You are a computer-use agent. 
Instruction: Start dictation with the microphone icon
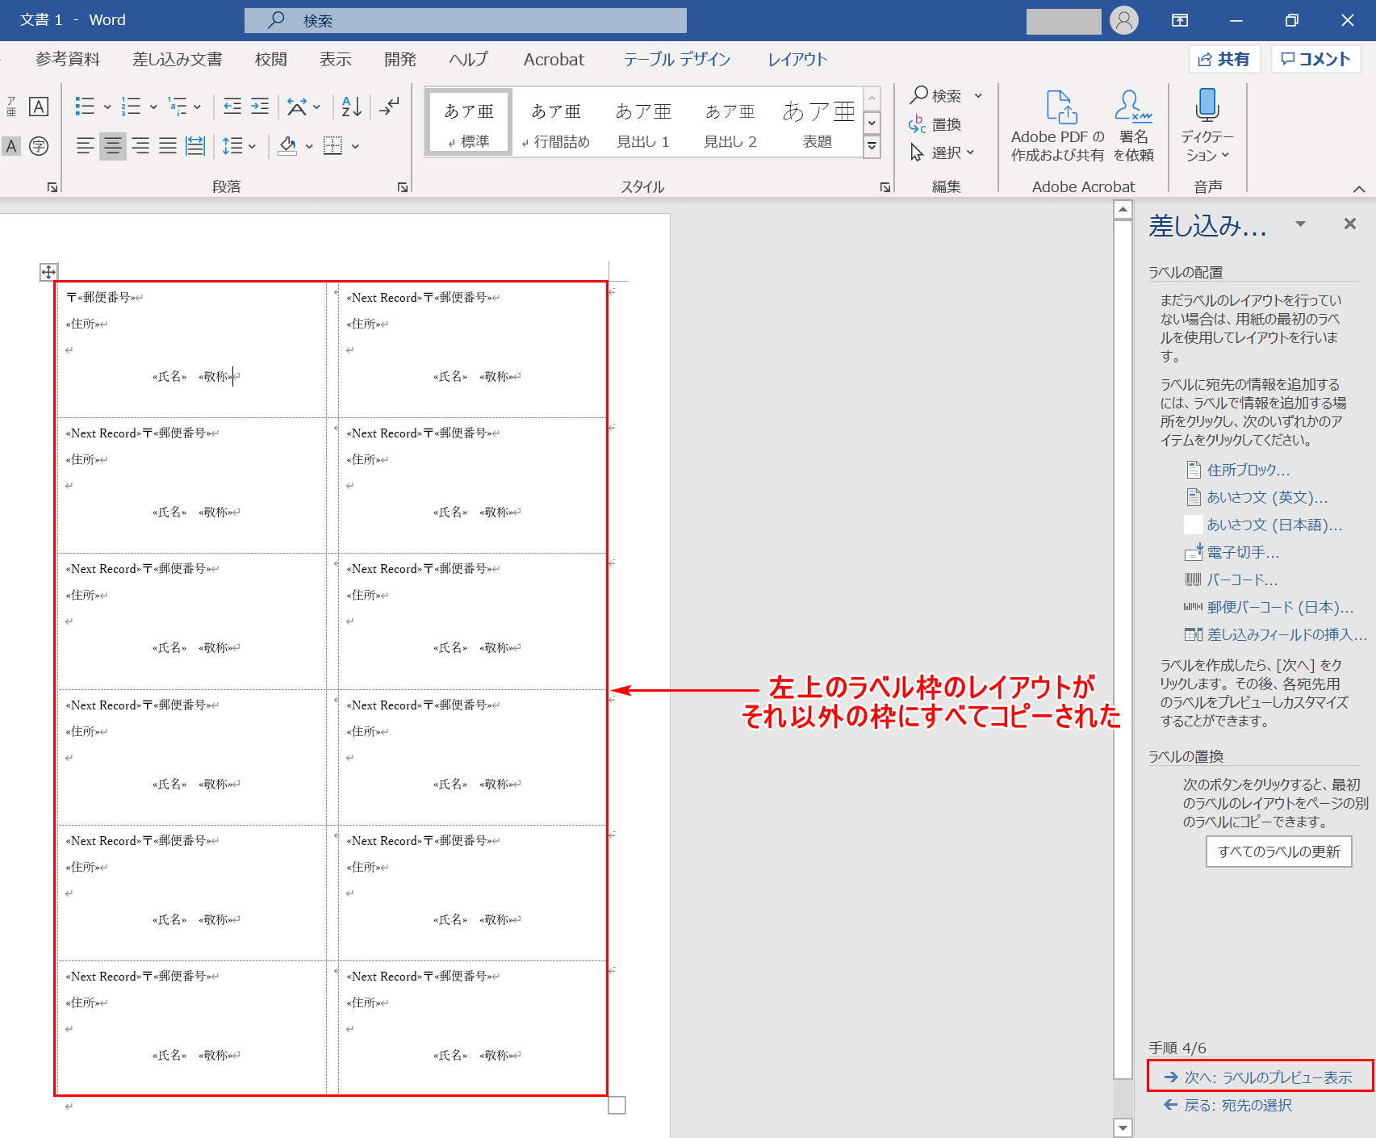click(1207, 106)
